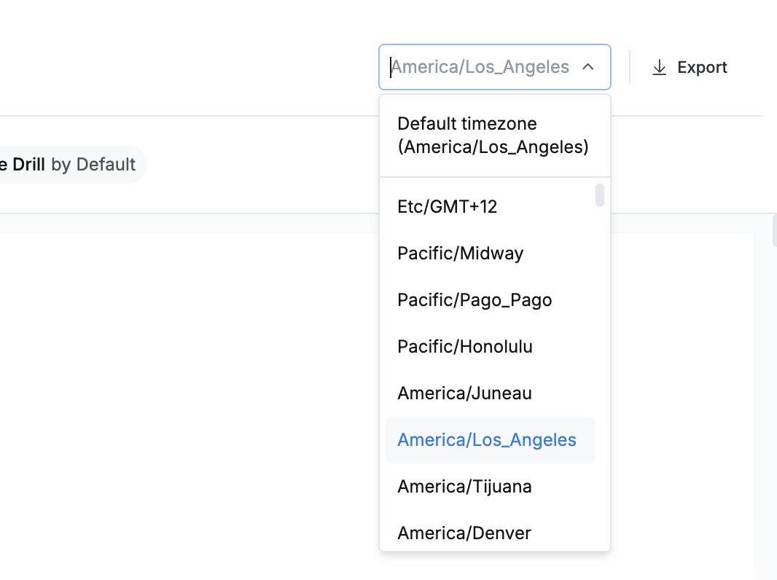Select Default timezone (America/Los_Angeles) option

pos(493,136)
